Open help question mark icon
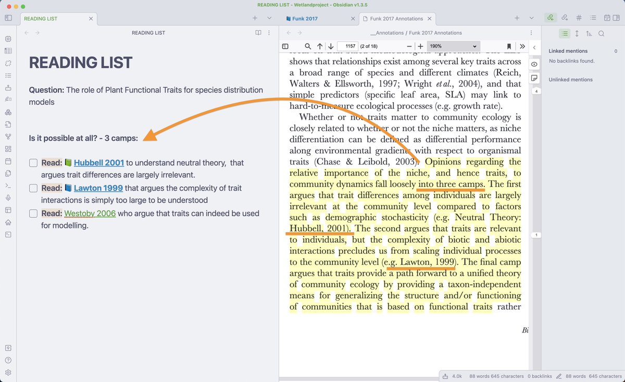 click(8, 360)
